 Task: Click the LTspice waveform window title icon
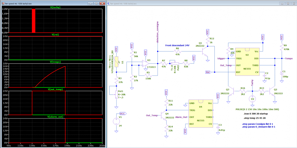click(3, 3)
